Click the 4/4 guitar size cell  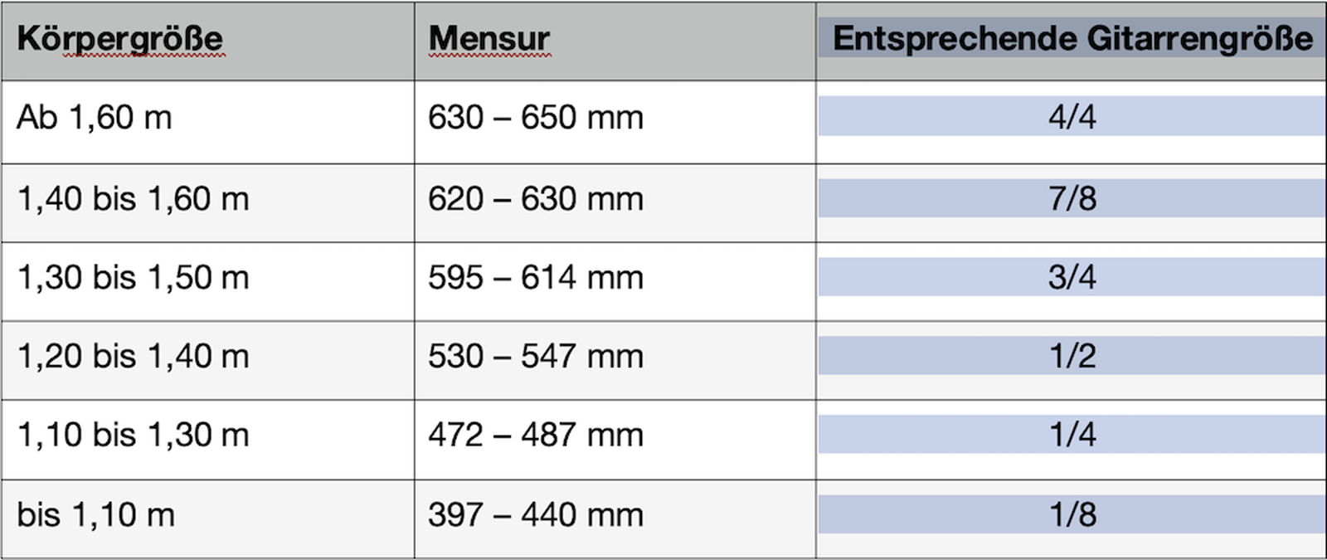(1072, 117)
